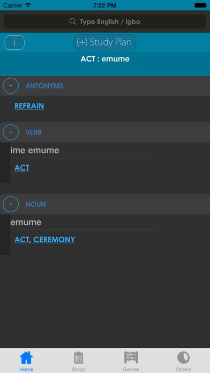Viewport: 210px width, 373px height.
Task: Open the Study clipboard icon
Action: tap(79, 357)
